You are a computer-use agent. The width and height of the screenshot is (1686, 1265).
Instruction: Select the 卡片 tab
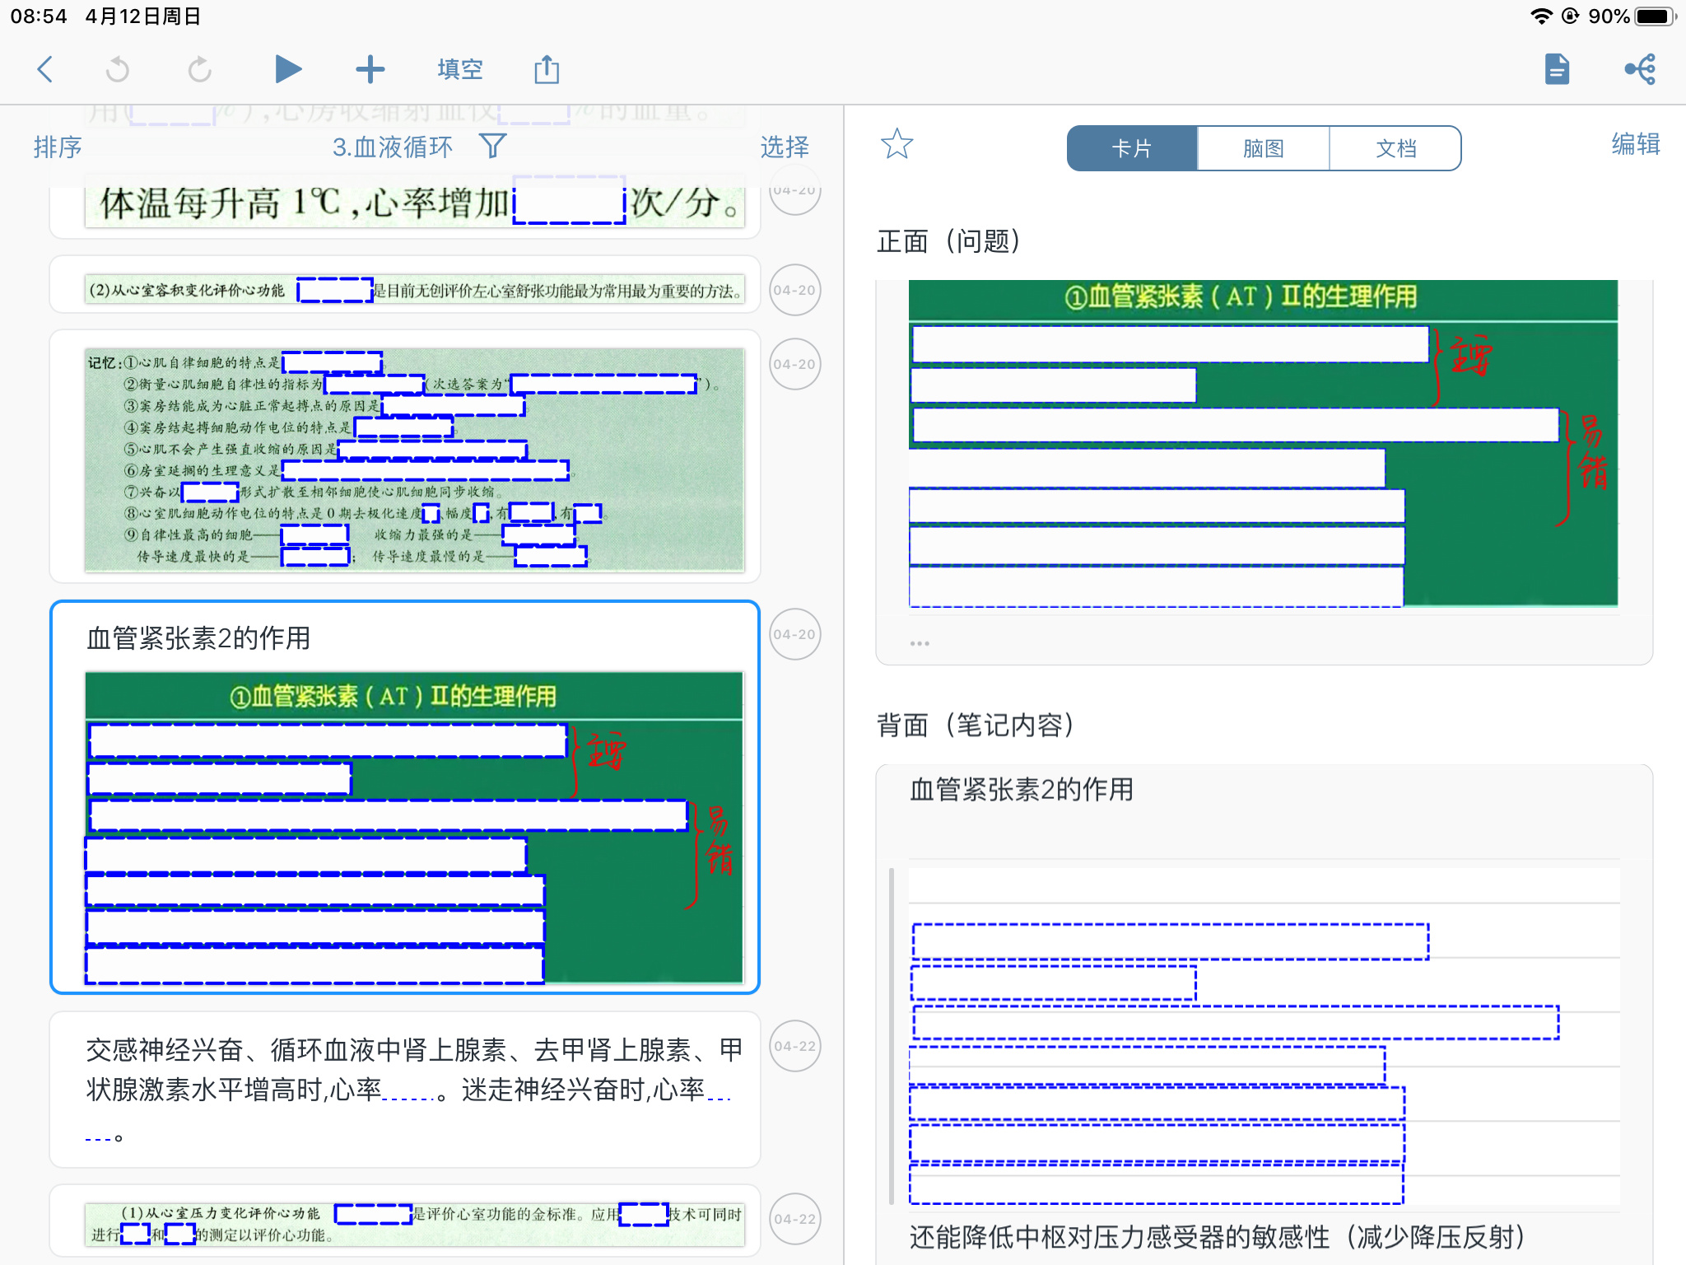(x=1132, y=148)
